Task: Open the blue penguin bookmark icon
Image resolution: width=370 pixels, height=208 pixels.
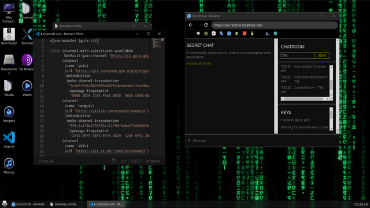Action: pyautogui.click(x=267, y=34)
